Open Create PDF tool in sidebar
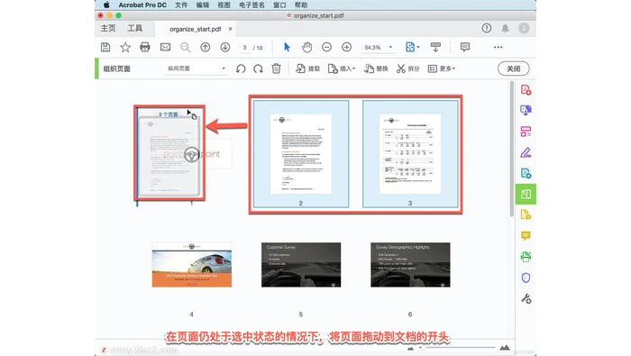The height and width of the screenshot is (356, 631). tap(526, 90)
